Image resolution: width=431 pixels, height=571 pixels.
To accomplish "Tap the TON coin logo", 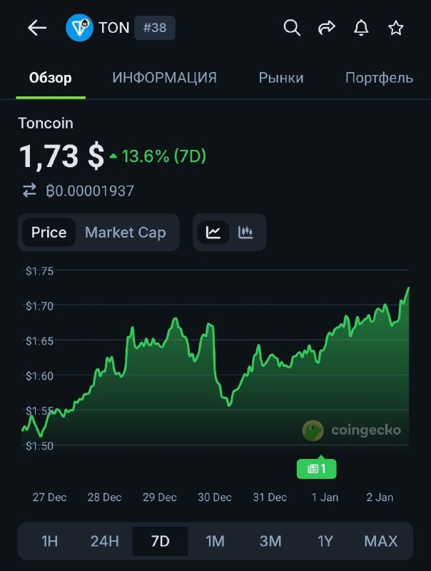I will pyautogui.click(x=78, y=28).
